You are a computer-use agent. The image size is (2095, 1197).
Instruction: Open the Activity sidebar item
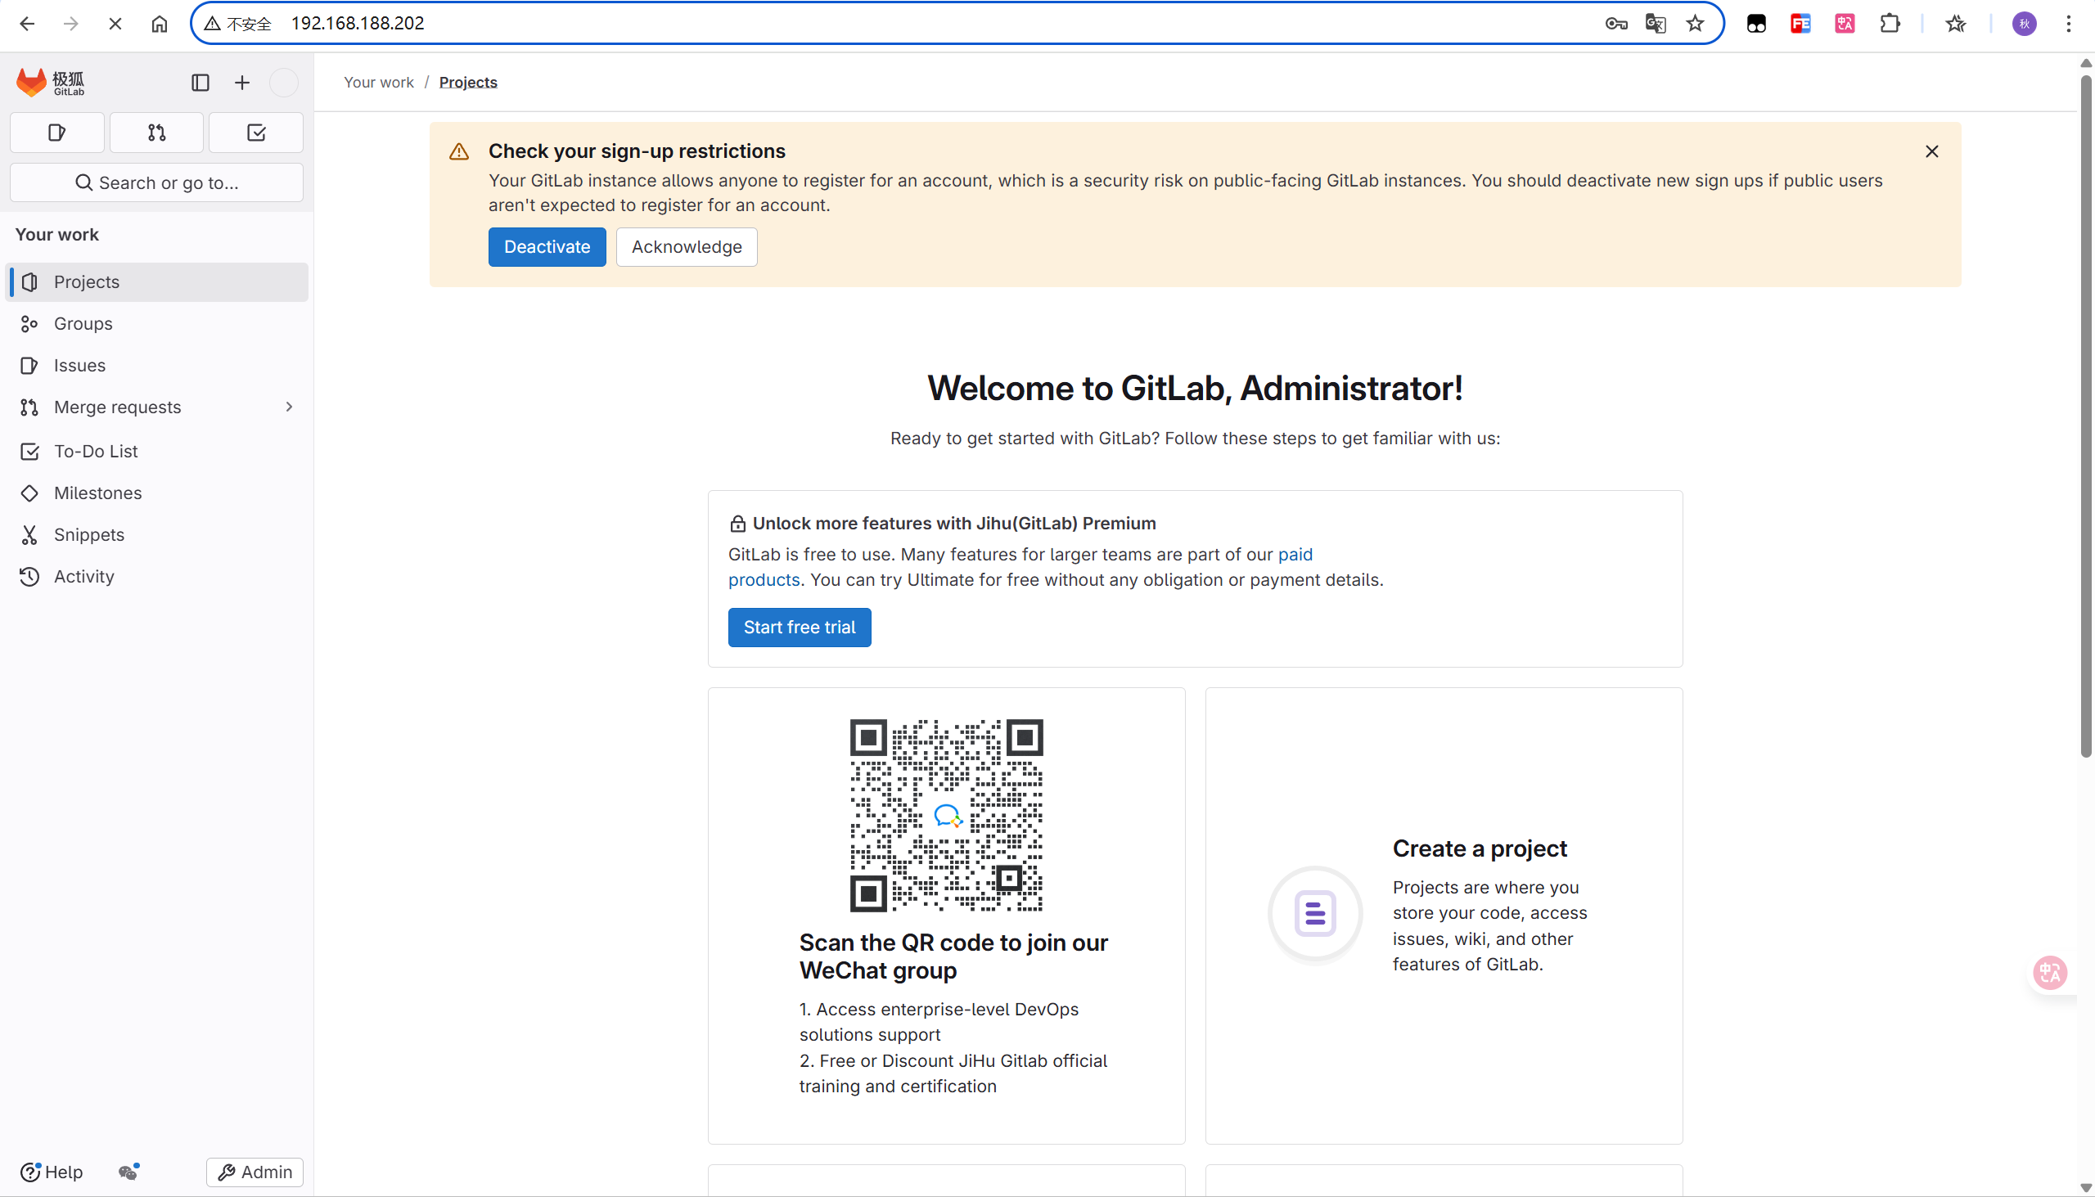[83, 576]
